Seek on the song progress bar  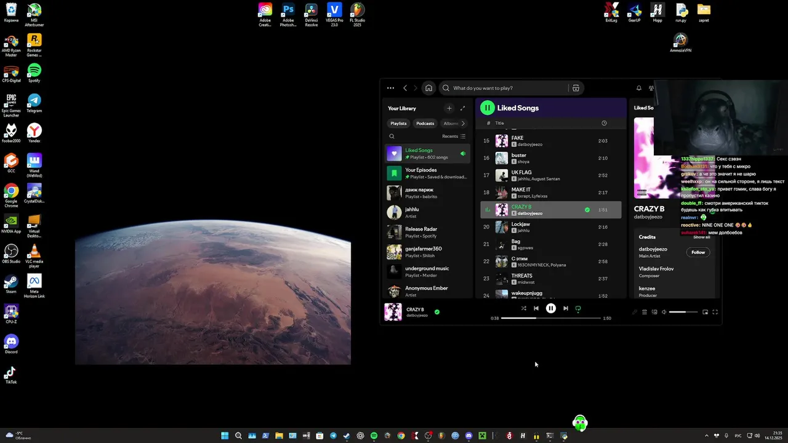point(551,318)
